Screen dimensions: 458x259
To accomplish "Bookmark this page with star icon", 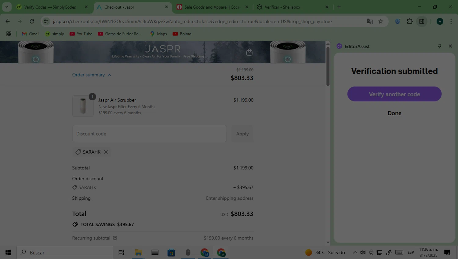I will 381,21.
